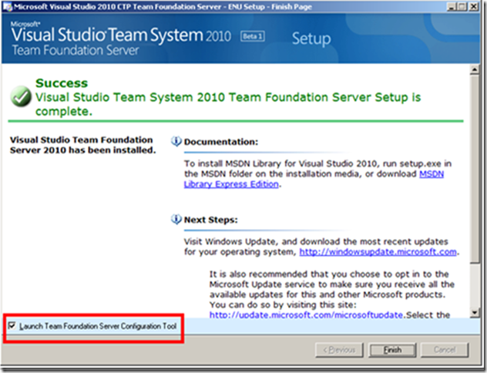Click the Documentation info icon
Viewport: 487px width, 373px height.
pyautogui.click(x=176, y=143)
